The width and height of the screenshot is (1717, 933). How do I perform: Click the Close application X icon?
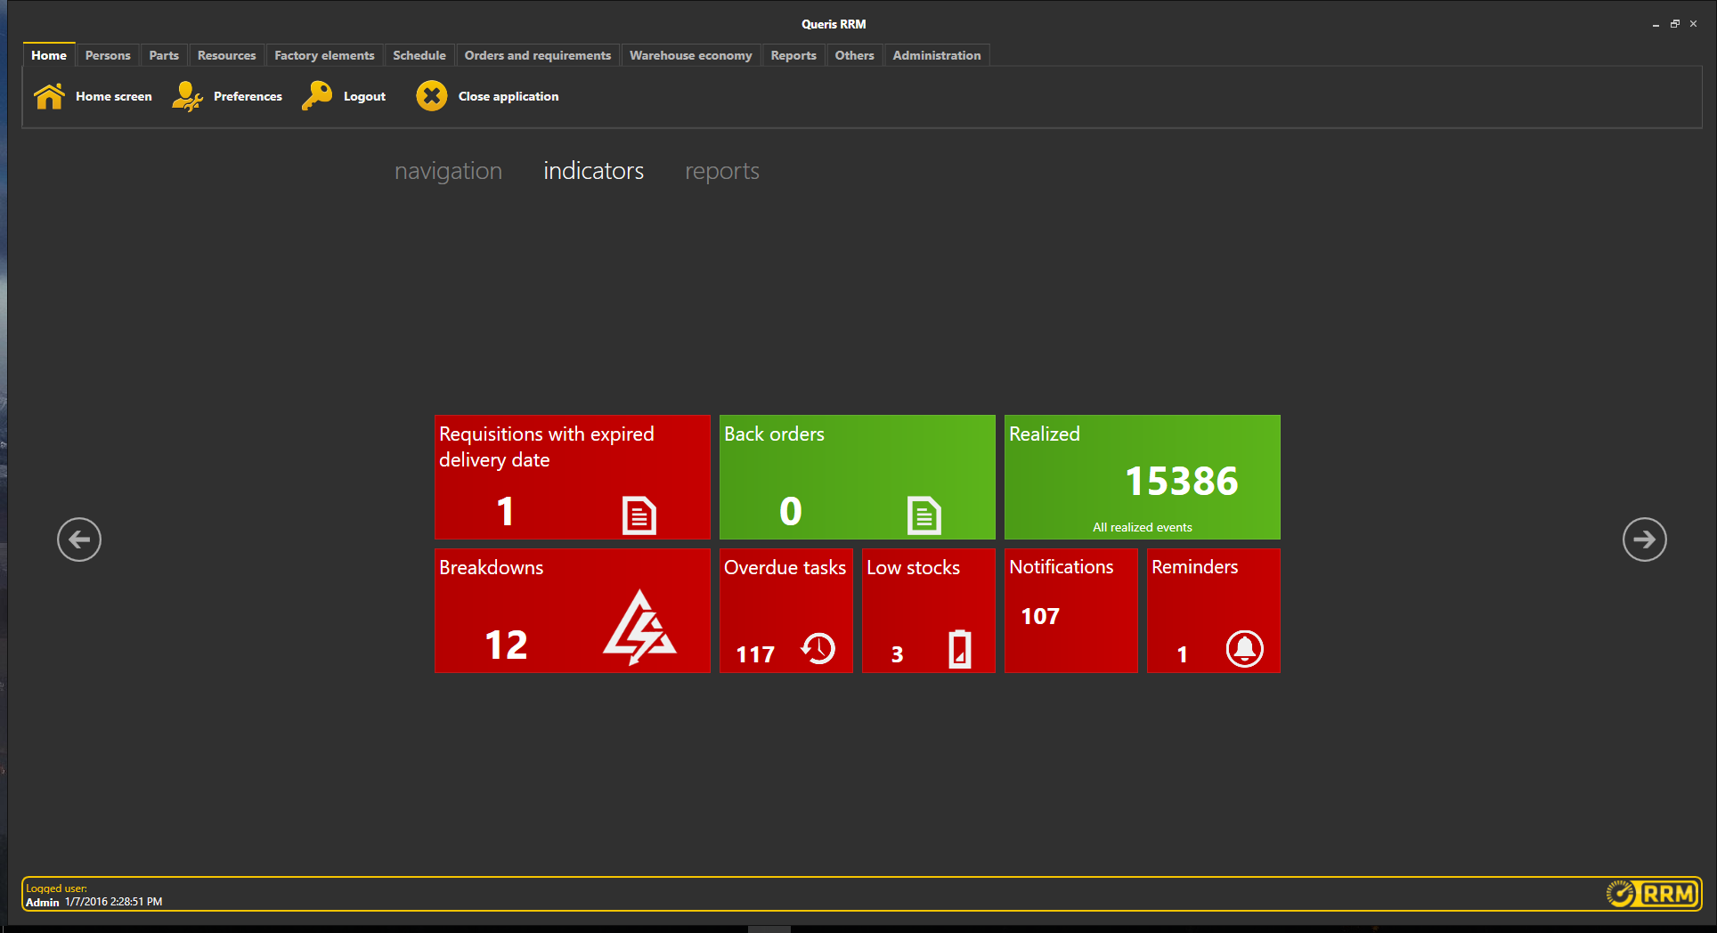coord(431,95)
